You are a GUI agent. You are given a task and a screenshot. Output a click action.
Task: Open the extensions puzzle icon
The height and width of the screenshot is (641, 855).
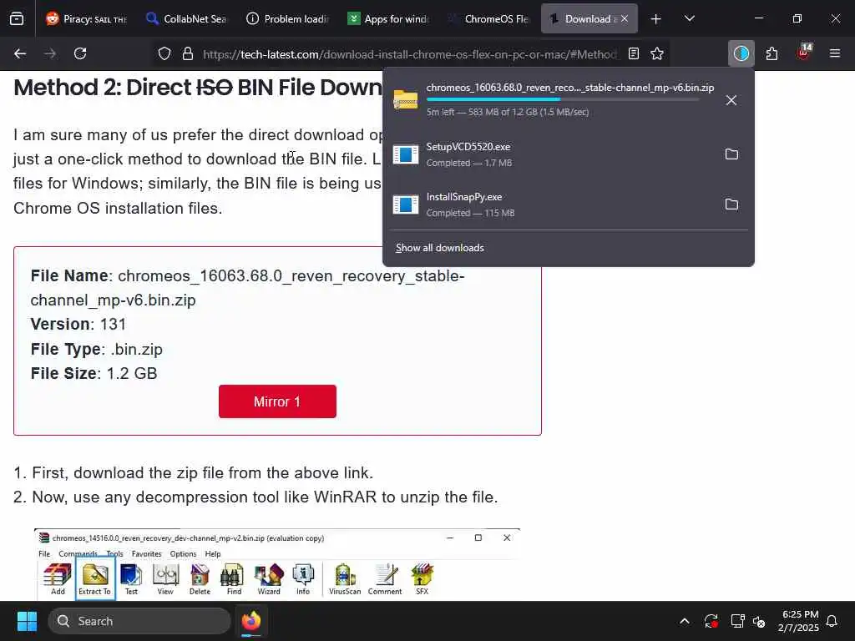pyautogui.click(x=772, y=53)
